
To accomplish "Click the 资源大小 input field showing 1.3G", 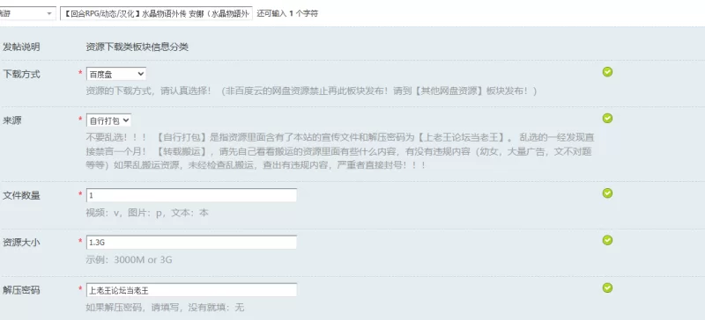I will click(191, 243).
